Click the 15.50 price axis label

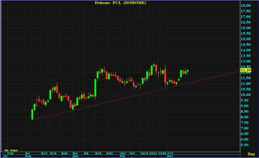click(x=246, y=33)
